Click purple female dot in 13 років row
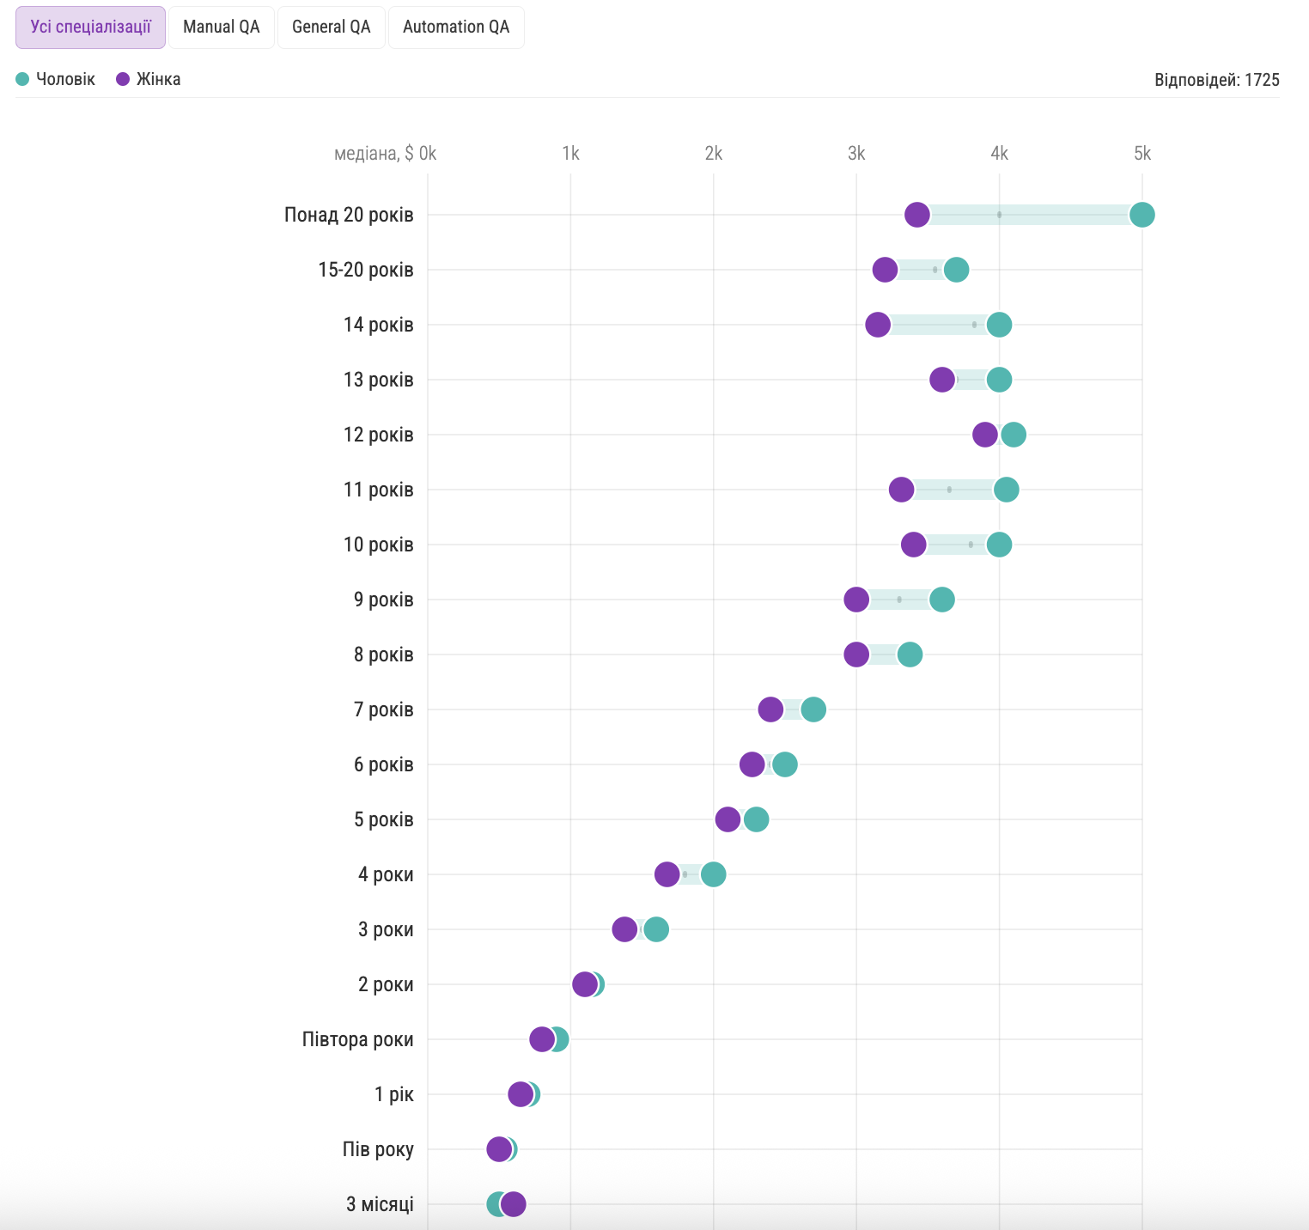Viewport: 1309px width, 1230px height. tap(941, 380)
